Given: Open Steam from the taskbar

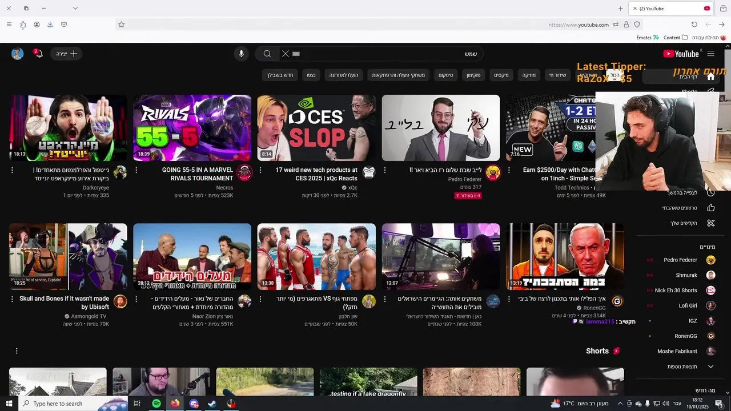Looking at the screenshot, I should (x=212, y=404).
